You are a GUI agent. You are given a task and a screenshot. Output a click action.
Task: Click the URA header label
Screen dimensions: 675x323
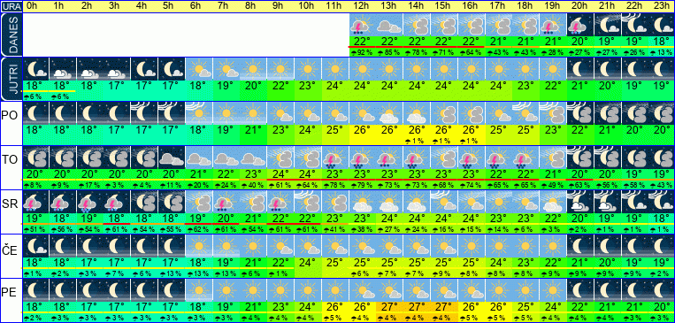point(11,6)
